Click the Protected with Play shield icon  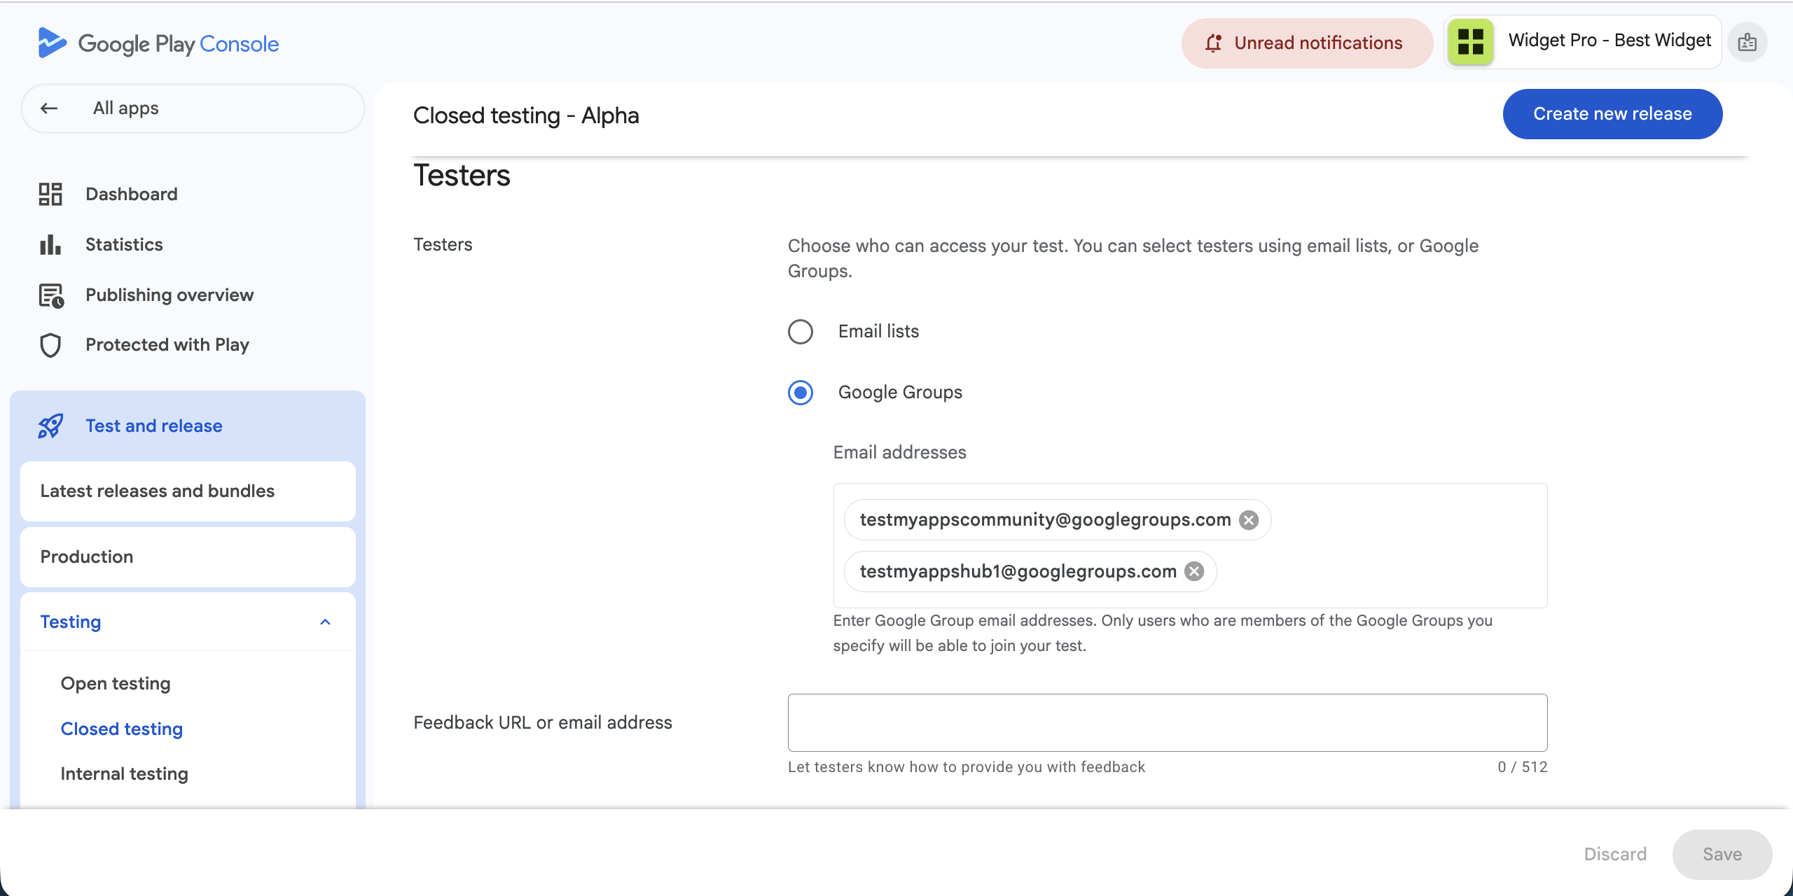point(50,345)
